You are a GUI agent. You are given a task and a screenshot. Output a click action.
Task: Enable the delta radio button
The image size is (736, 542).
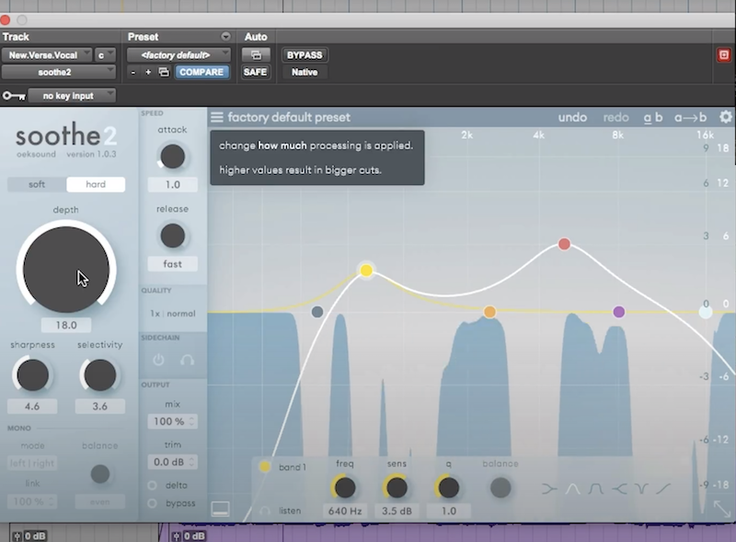[153, 485]
